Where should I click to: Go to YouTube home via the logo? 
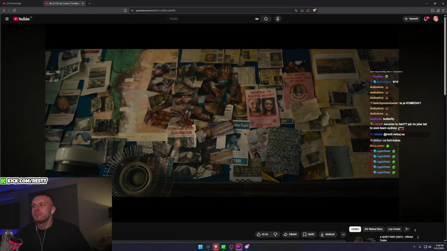[x=22, y=19]
